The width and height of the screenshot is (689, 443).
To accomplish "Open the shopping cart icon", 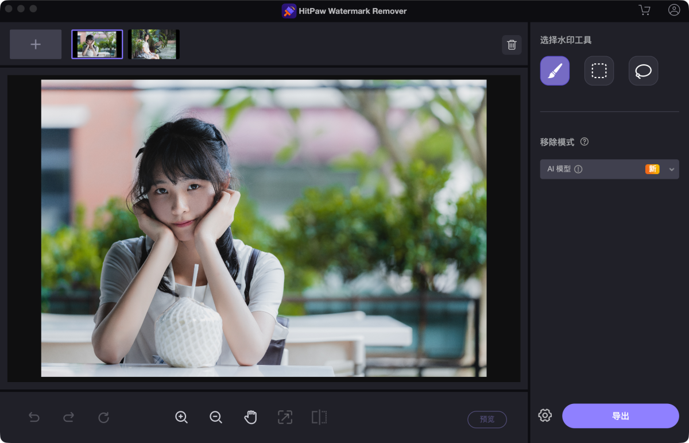I will click(x=644, y=10).
